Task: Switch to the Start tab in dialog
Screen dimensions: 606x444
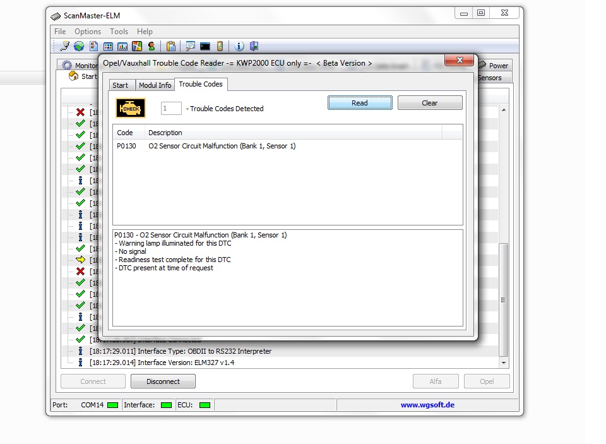Action: pos(120,85)
